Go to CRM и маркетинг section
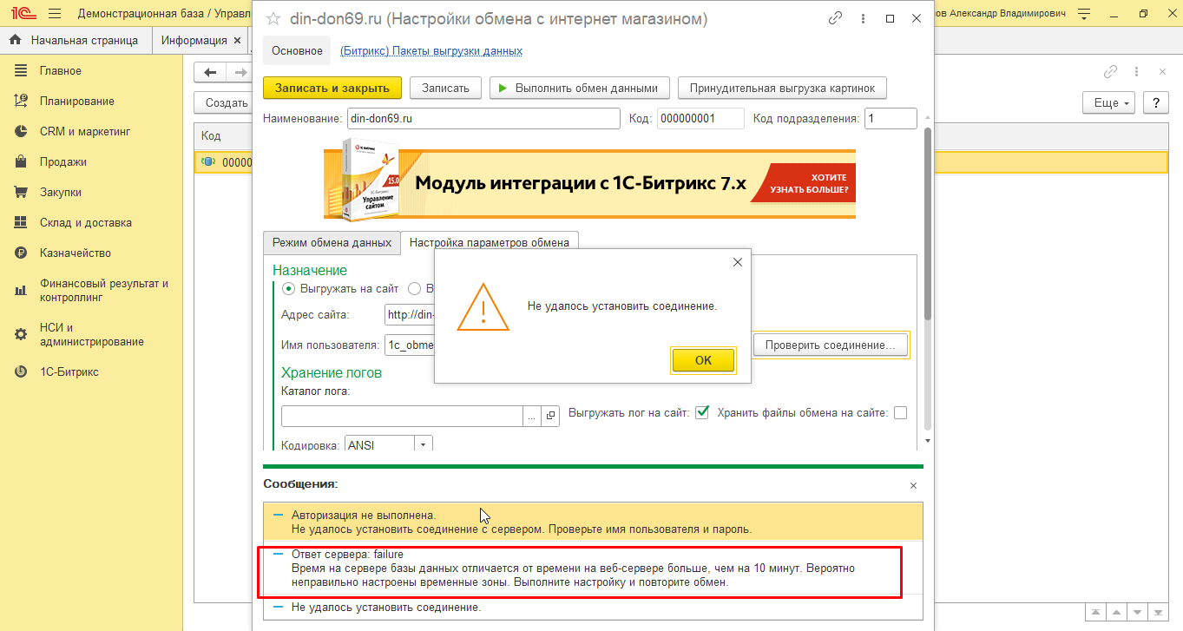This screenshot has height=631, width=1183. click(85, 132)
